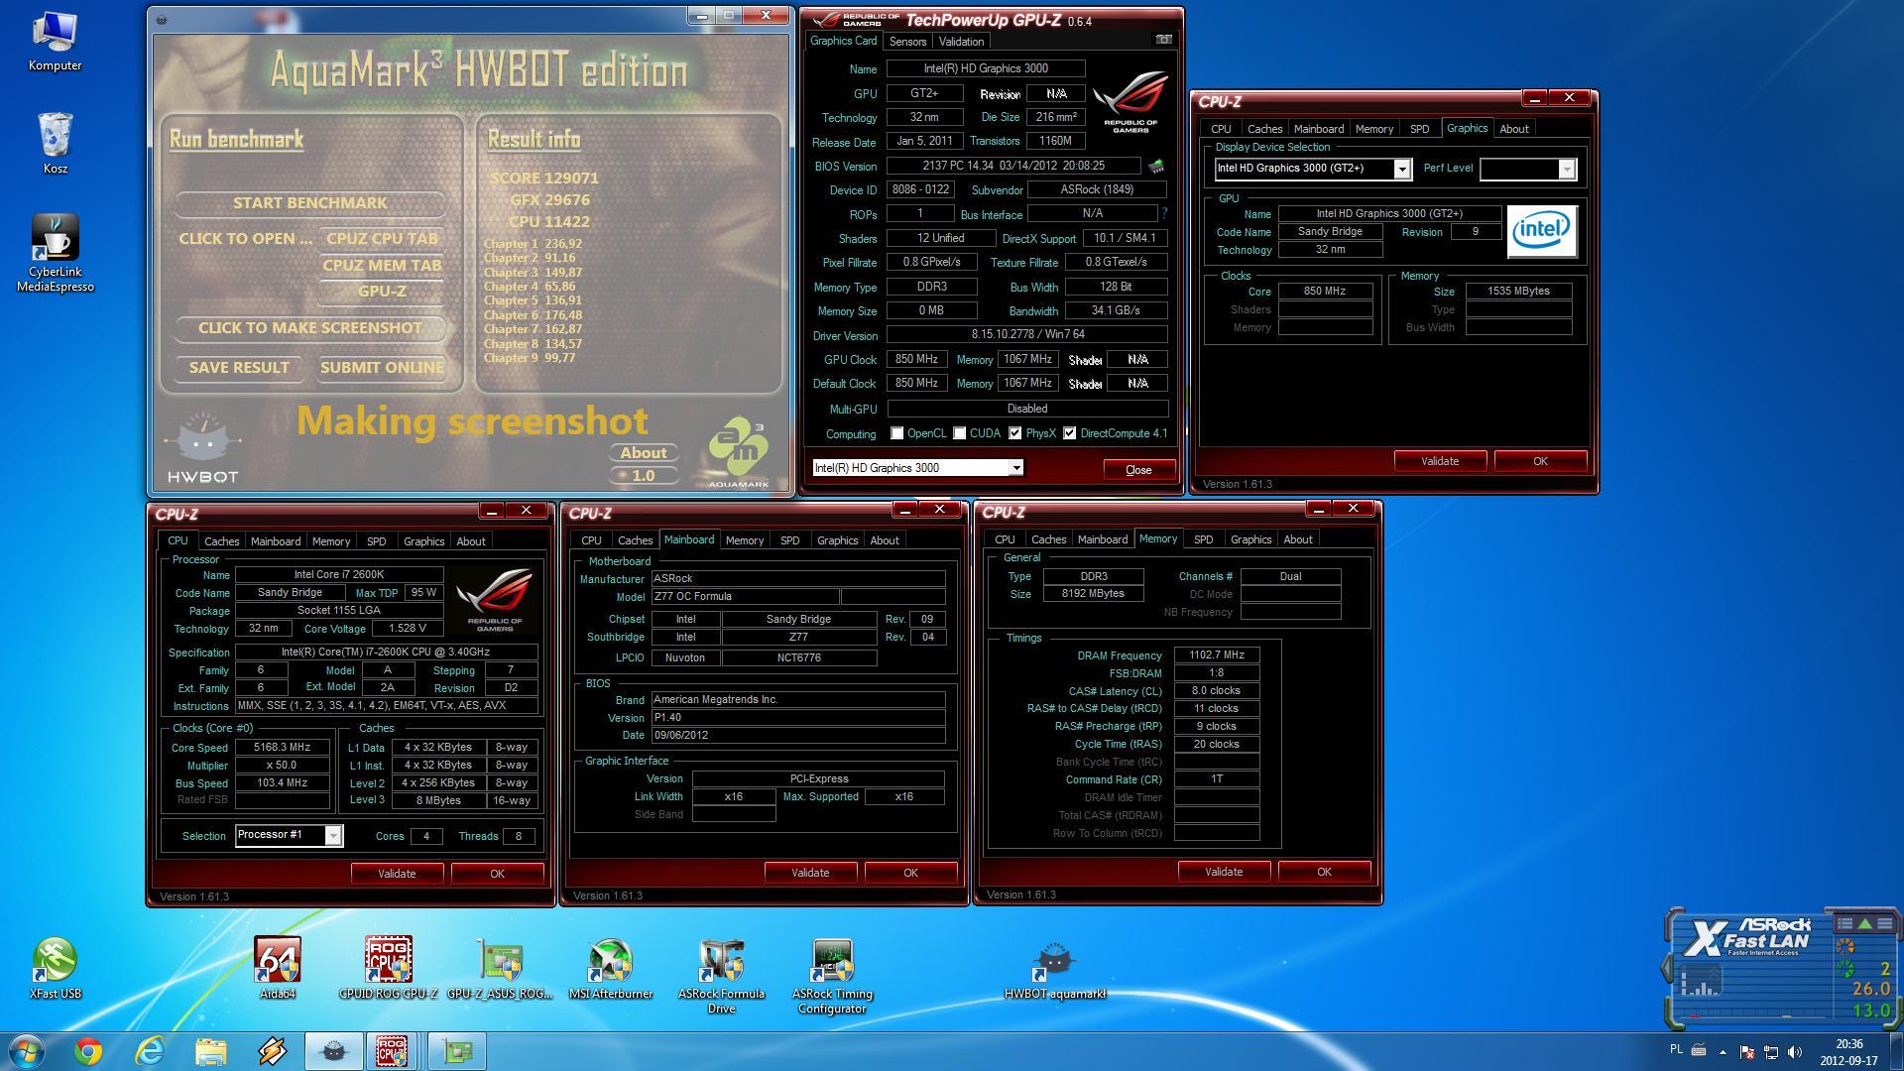Open Internet Explorer from the taskbar
The height and width of the screenshot is (1071, 1904).
click(x=150, y=1051)
